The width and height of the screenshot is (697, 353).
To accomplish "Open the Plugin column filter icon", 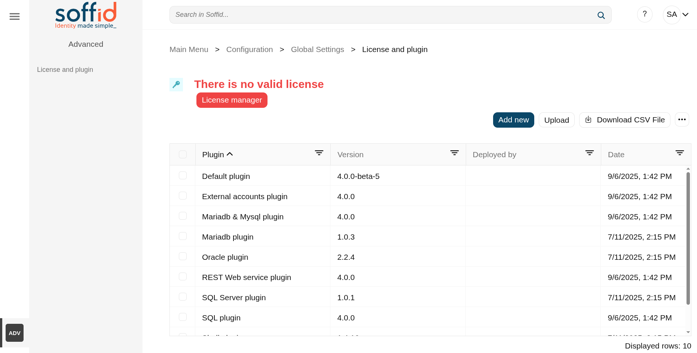I will click(319, 153).
